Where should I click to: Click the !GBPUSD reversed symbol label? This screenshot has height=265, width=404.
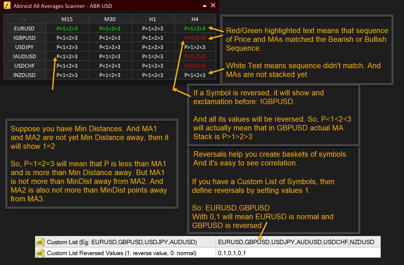point(24,38)
